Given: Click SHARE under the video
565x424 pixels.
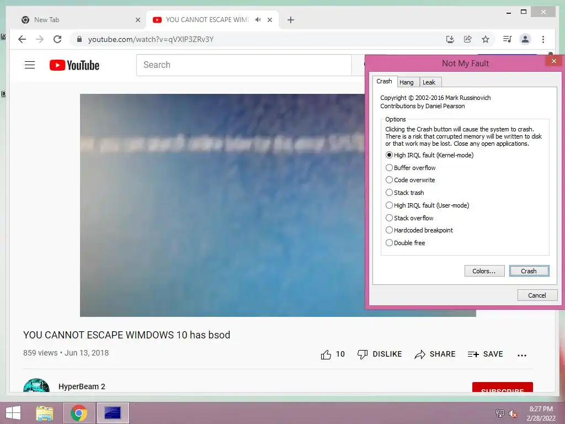Looking at the screenshot, I should coord(435,354).
